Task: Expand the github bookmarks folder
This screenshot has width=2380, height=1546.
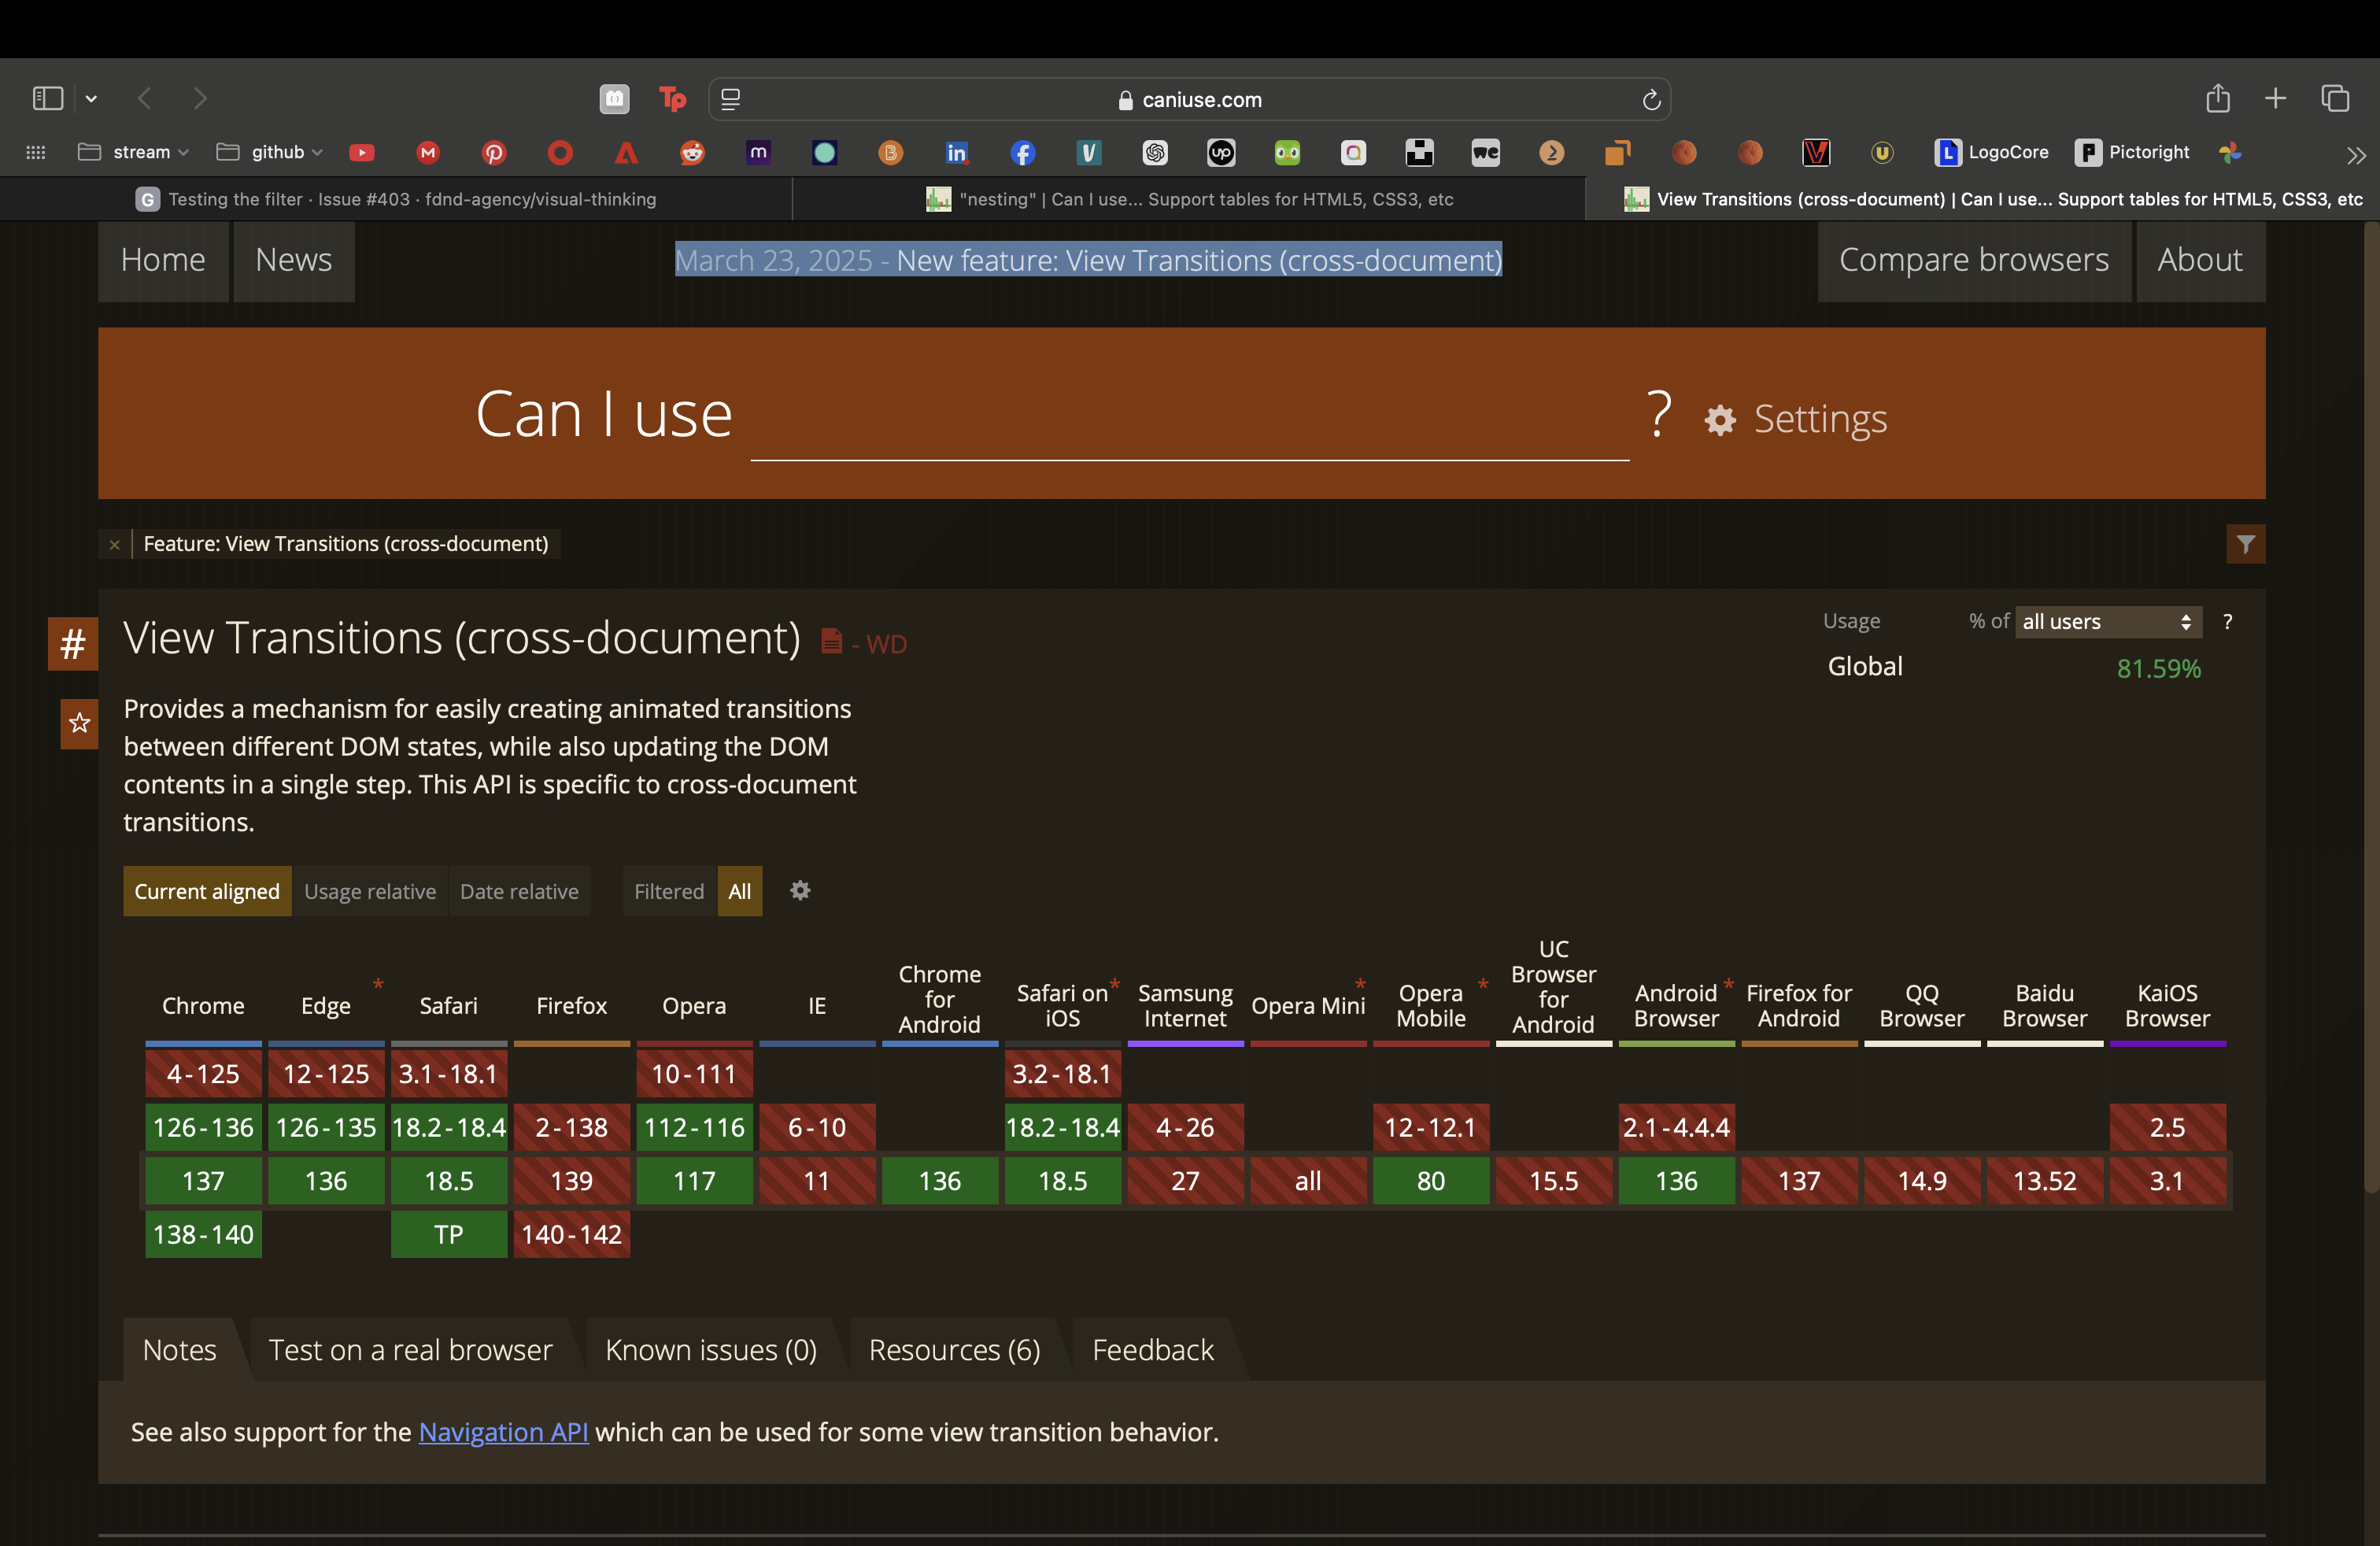Action: (270, 152)
